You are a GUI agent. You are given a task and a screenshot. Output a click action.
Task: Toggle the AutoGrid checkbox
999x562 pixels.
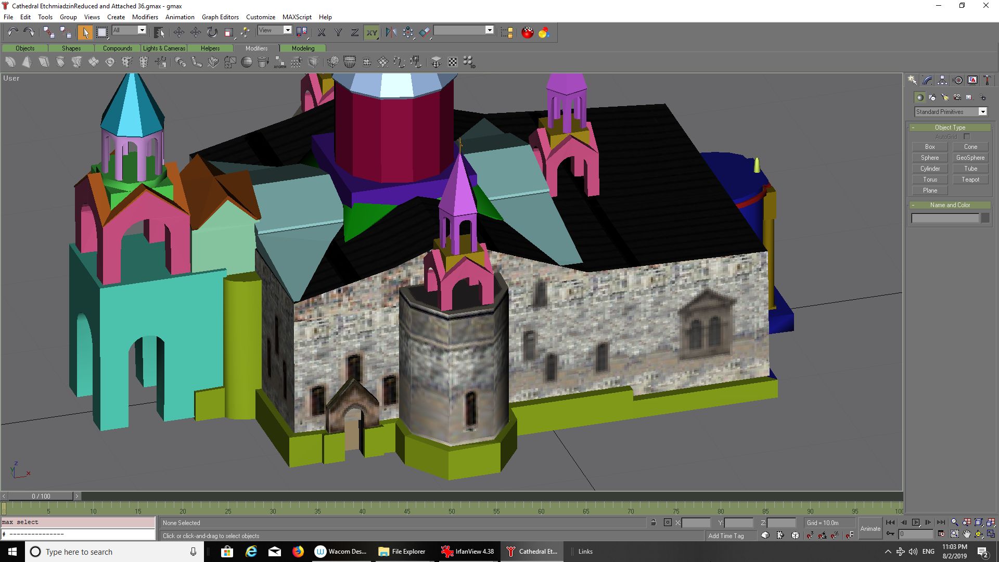coord(967,137)
